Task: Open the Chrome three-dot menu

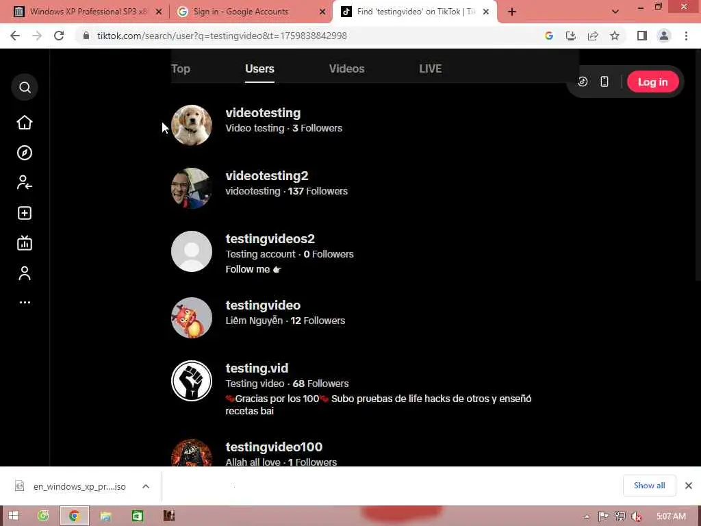Action: [686, 36]
